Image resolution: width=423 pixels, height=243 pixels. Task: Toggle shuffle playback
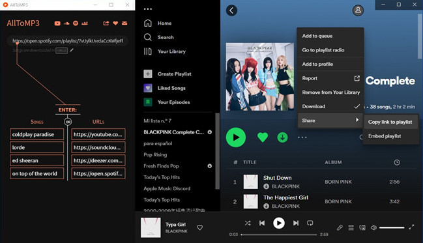248,223
